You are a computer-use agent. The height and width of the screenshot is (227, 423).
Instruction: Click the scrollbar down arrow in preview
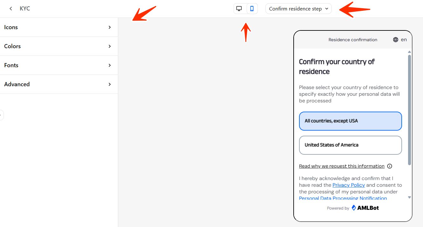(409, 197)
